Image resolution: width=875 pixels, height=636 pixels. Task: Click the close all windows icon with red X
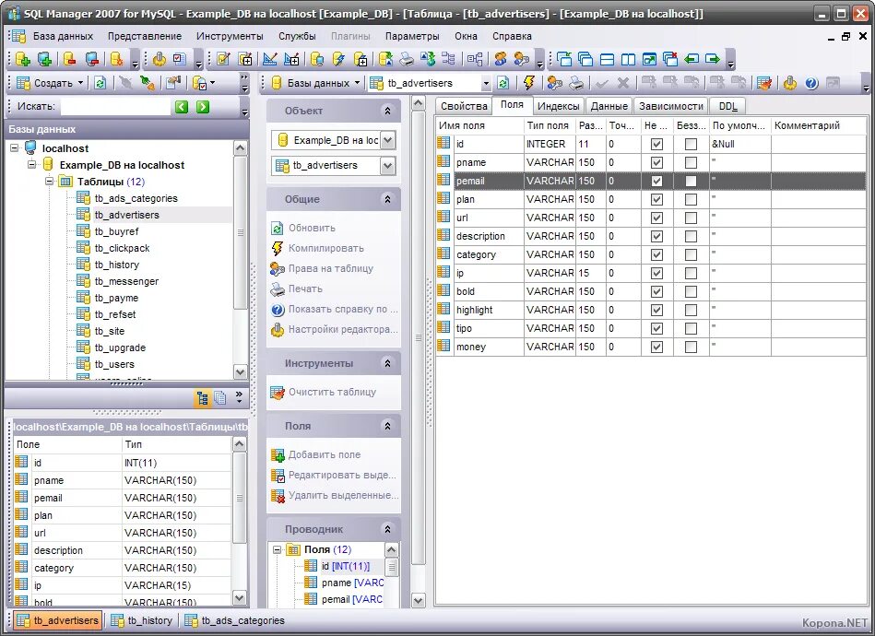[x=670, y=59]
